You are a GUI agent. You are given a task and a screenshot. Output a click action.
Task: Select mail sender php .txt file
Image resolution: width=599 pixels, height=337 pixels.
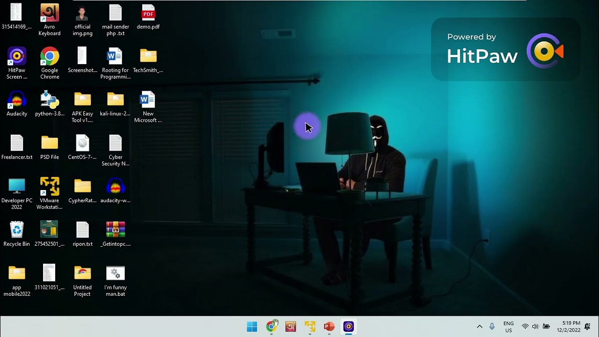pyautogui.click(x=115, y=20)
